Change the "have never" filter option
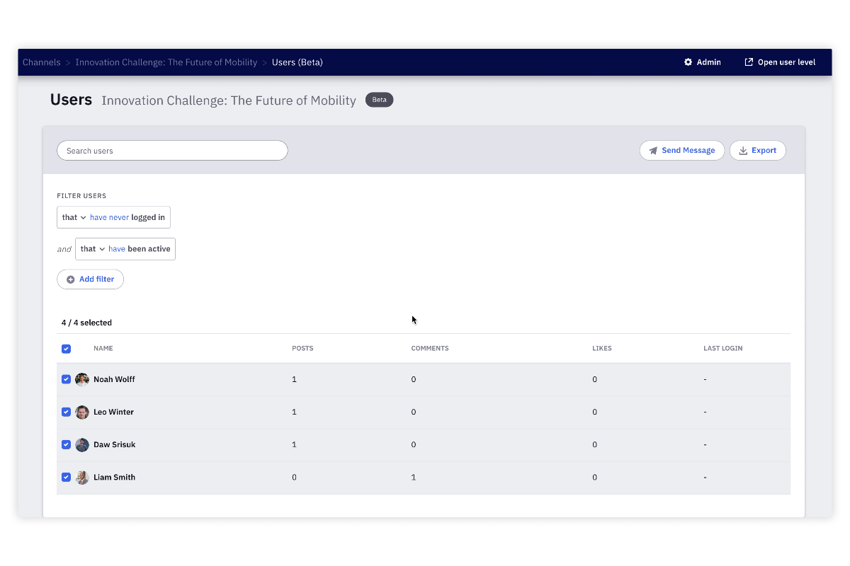850x566 pixels. pyautogui.click(x=109, y=217)
